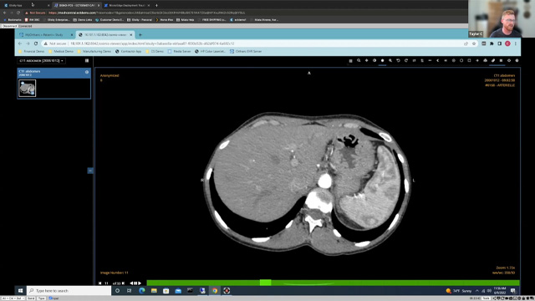Rotate the image right
This screenshot has height=301, width=535.
coord(406,61)
